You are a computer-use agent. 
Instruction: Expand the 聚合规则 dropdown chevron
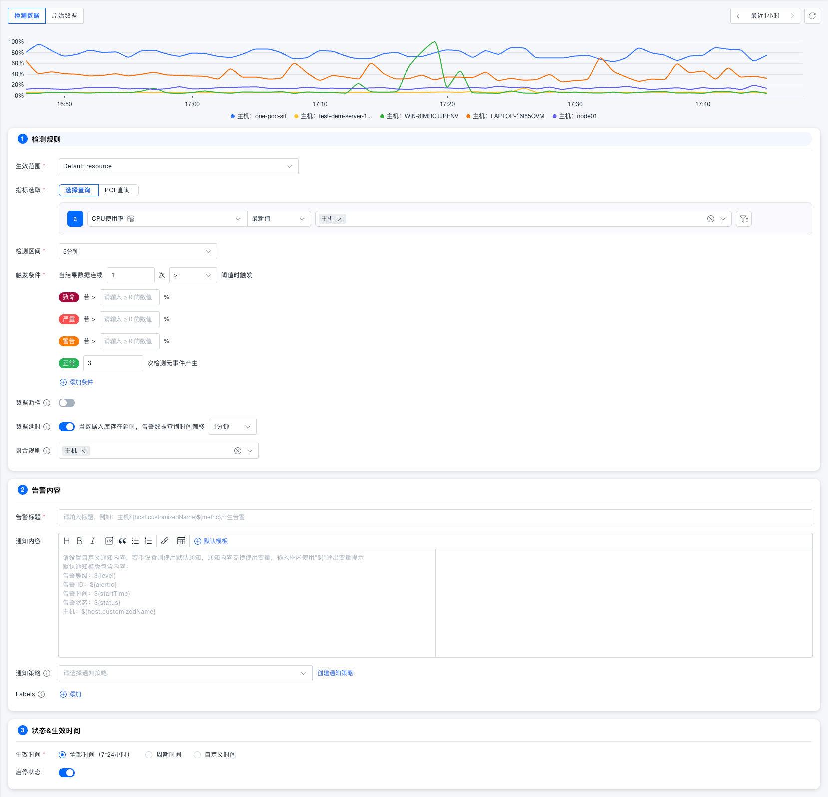point(250,451)
